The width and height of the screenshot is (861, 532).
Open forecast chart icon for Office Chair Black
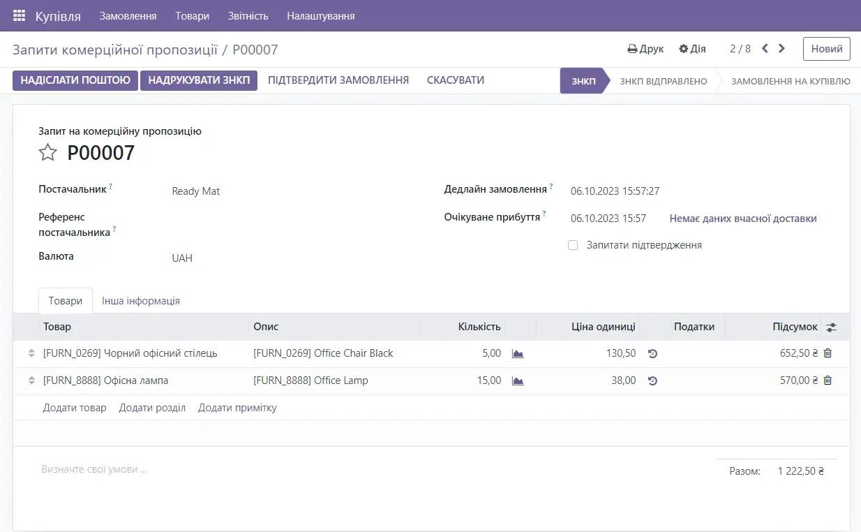pyautogui.click(x=518, y=353)
